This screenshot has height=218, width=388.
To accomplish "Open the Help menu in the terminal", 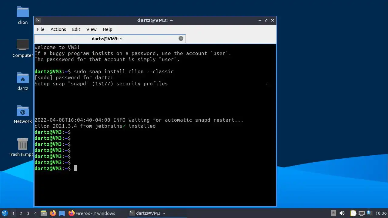I will point(108,29).
